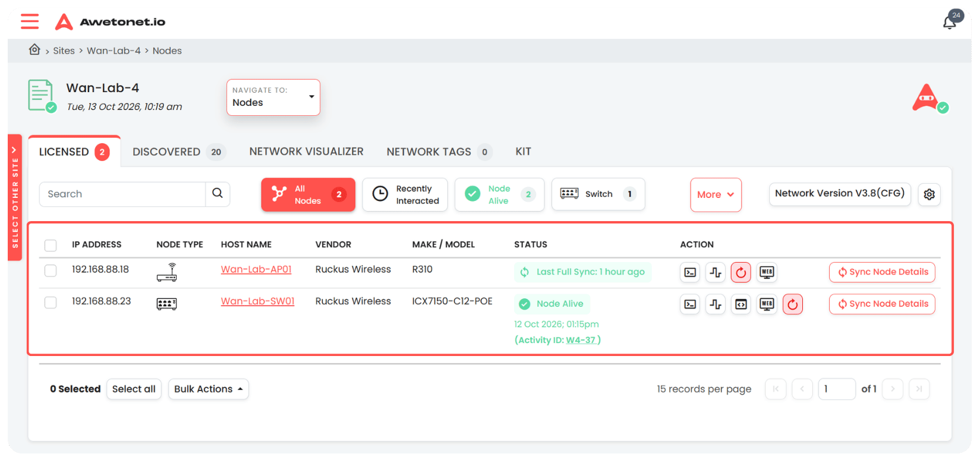Sync Node Details for Wan-Lab-SW01

(x=882, y=304)
